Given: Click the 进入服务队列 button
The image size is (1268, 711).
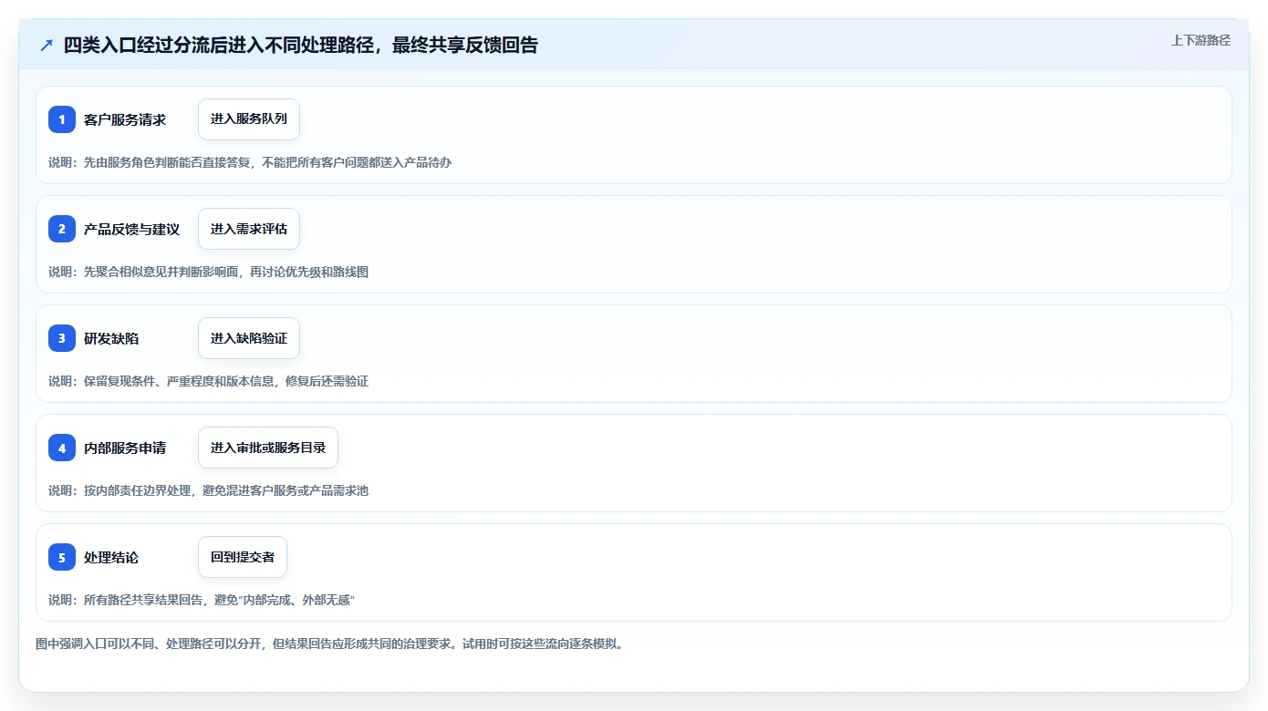Looking at the screenshot, I should point(249,119).
